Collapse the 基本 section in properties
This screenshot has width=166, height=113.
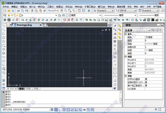point(126,34)
